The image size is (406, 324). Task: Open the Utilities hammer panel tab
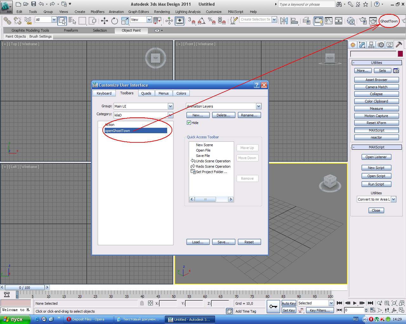coord(399,45)
